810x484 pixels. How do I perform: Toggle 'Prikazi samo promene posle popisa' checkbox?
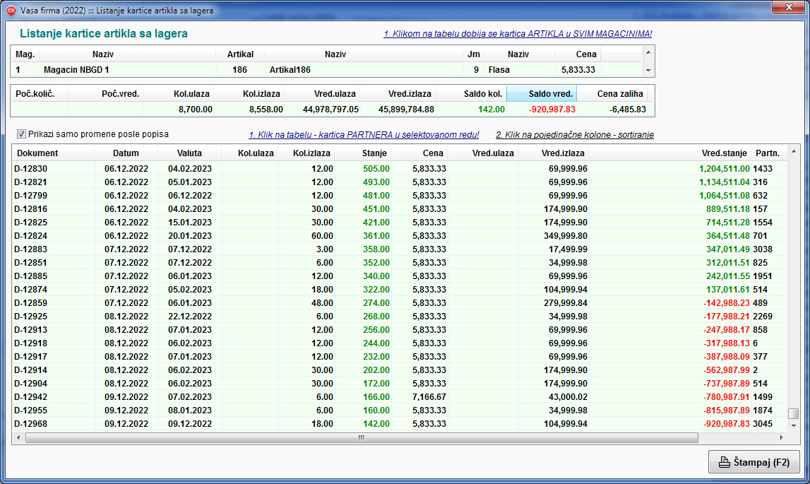21,134
